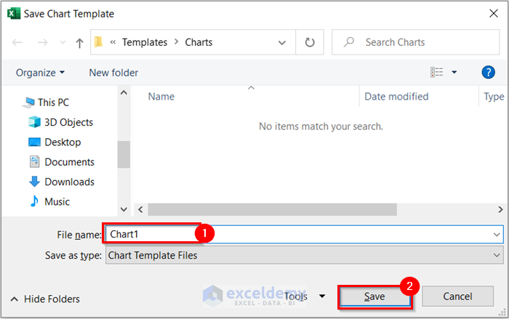Click the New folder button

click(x=113, y=73)
